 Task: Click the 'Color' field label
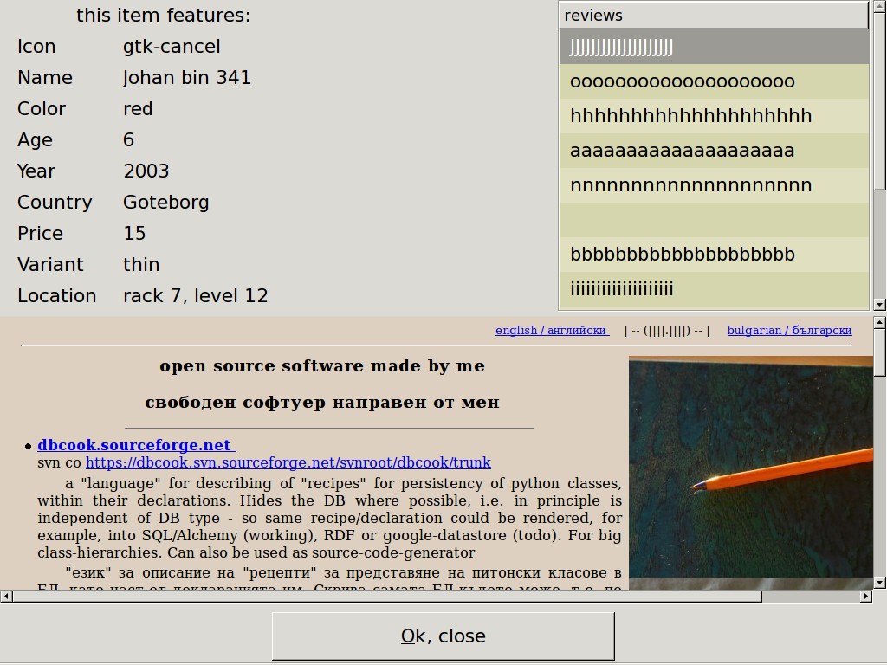[x=42, y=108]
